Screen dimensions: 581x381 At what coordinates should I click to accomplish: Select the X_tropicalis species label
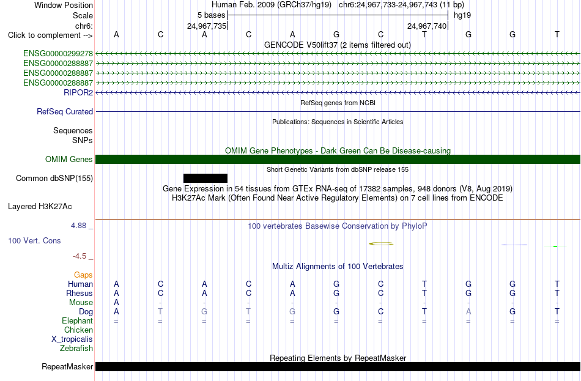72,339
